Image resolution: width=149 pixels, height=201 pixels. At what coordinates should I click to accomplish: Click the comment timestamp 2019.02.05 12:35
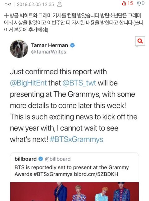[x=35, y=4]
